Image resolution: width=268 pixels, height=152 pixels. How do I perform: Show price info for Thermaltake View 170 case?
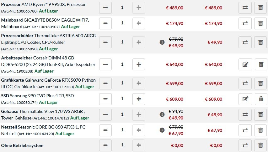pos(162,114)
